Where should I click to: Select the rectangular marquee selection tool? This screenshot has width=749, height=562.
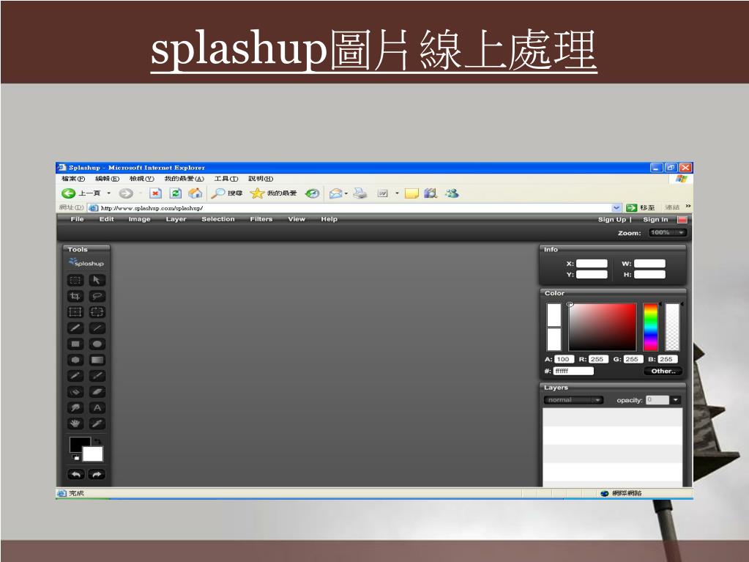point(75,280)
